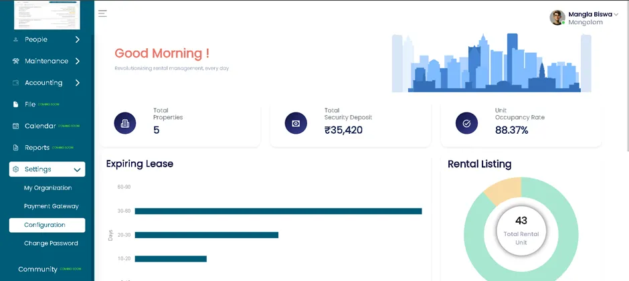Click the Mangalam organization name
Screen dimensions: 629x281
point(586,23)
